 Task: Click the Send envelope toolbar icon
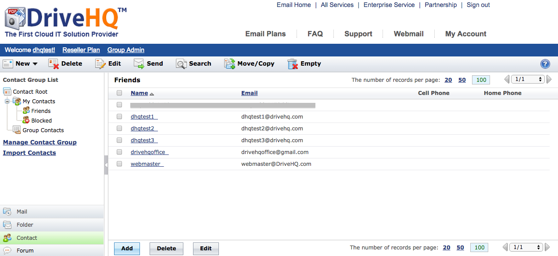tap(139, 64)
